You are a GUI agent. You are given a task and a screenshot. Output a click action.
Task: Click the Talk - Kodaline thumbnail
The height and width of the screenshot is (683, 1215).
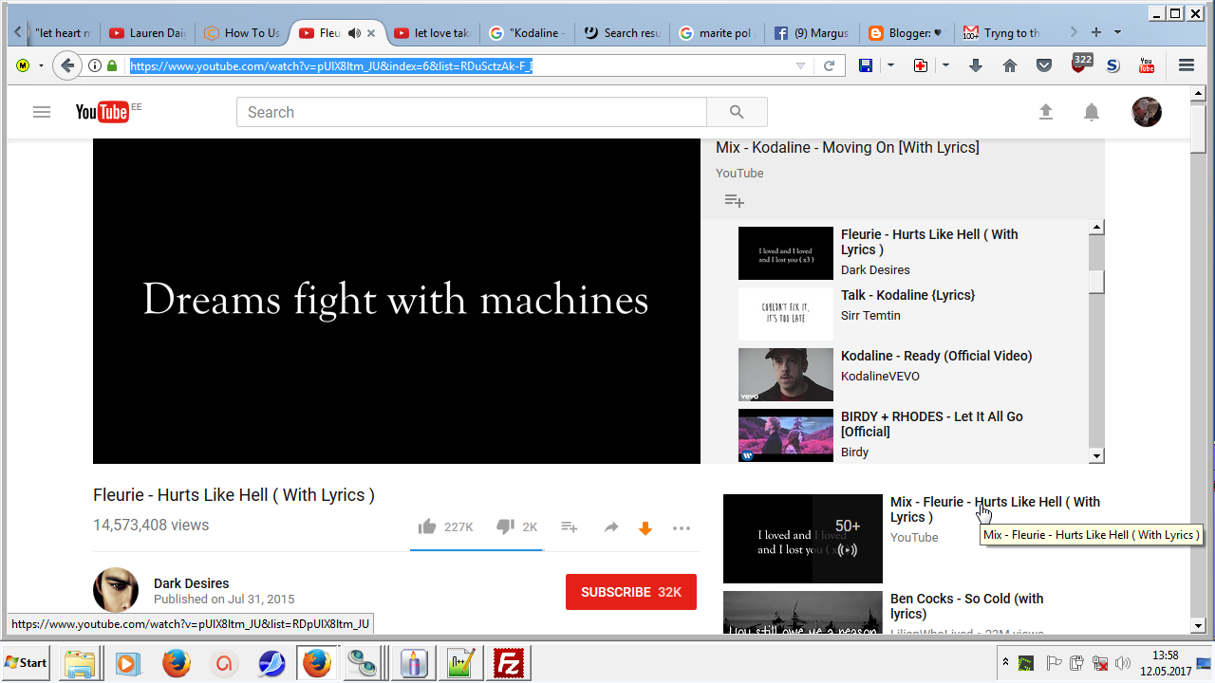[x=786, y=314]
